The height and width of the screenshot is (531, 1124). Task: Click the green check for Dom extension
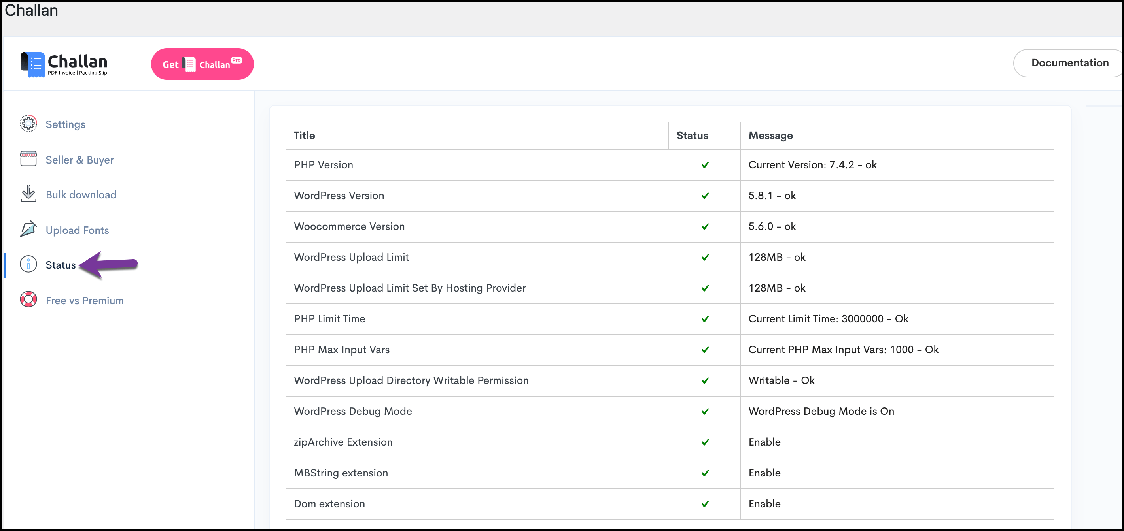pos(705,504)
